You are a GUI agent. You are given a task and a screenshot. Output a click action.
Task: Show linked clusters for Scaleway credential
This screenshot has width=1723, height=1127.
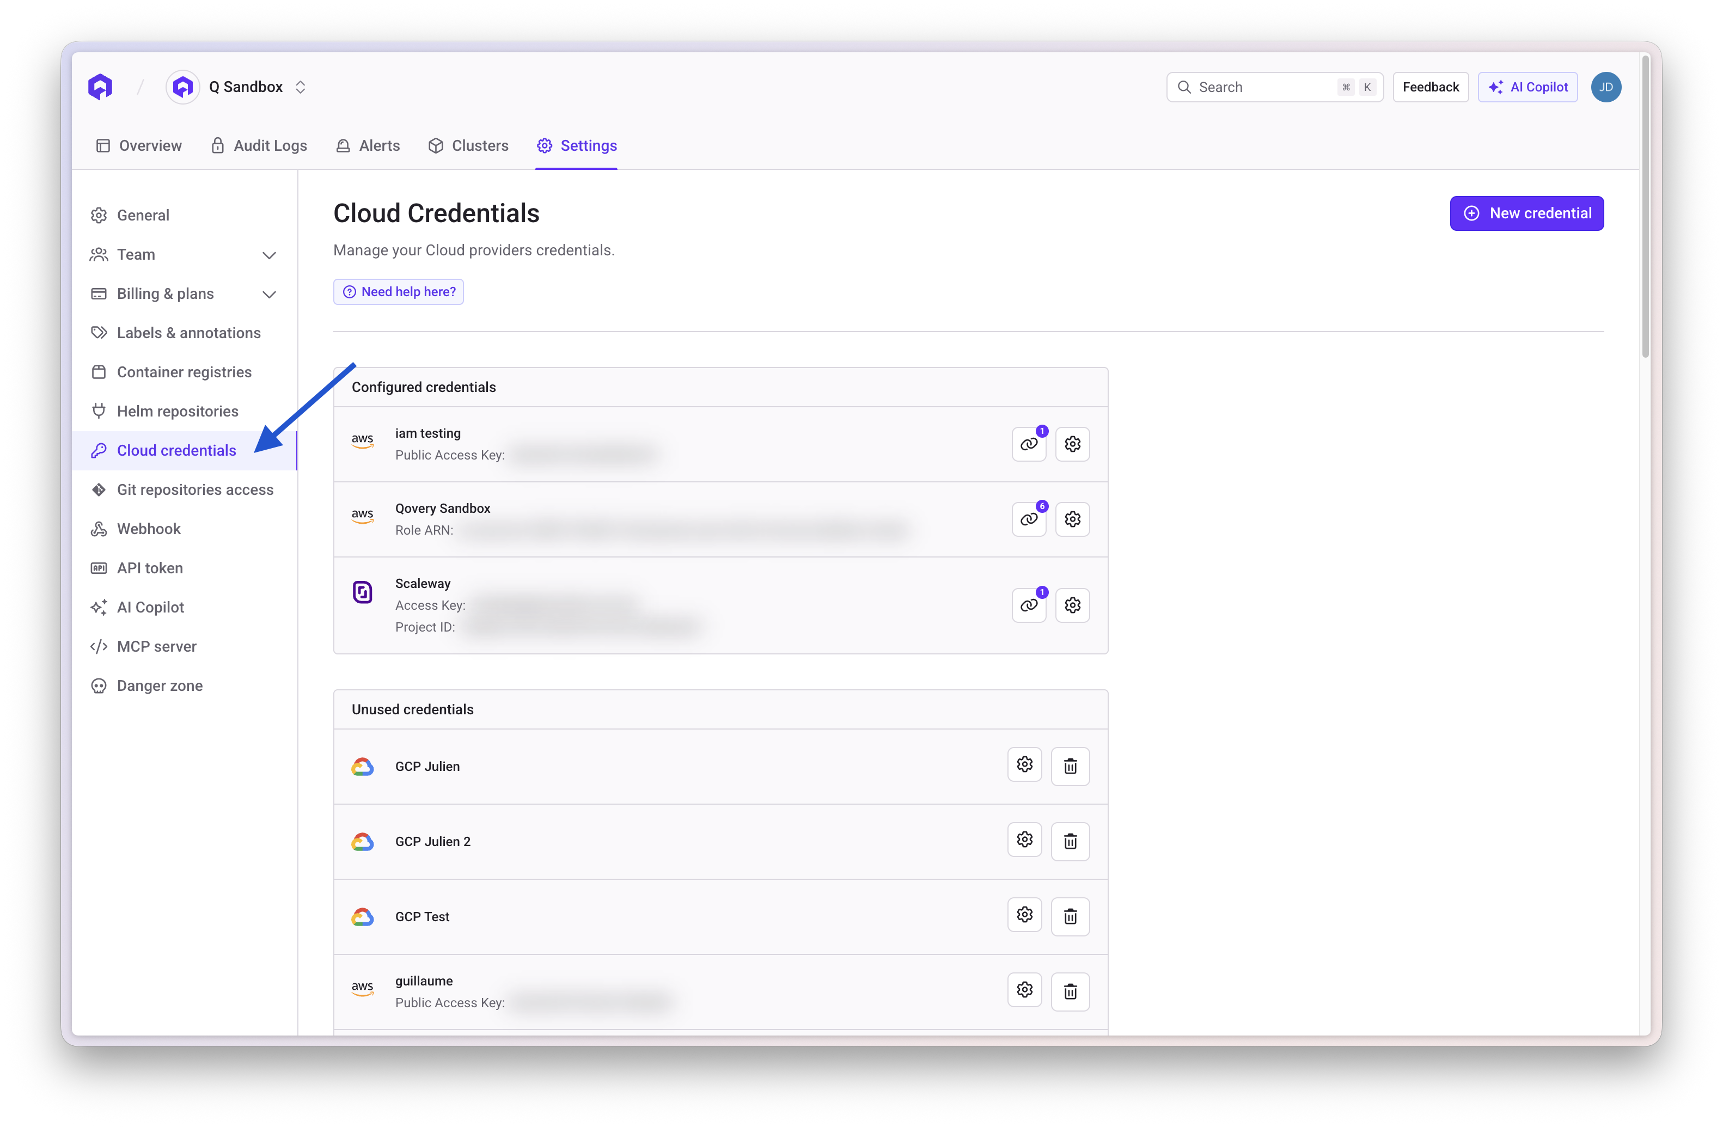pos(1029,605)
